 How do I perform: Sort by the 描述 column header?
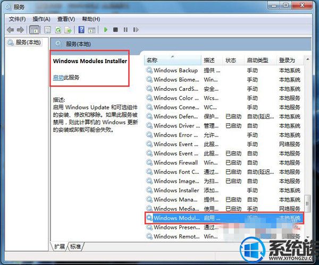tap(212, 61)
